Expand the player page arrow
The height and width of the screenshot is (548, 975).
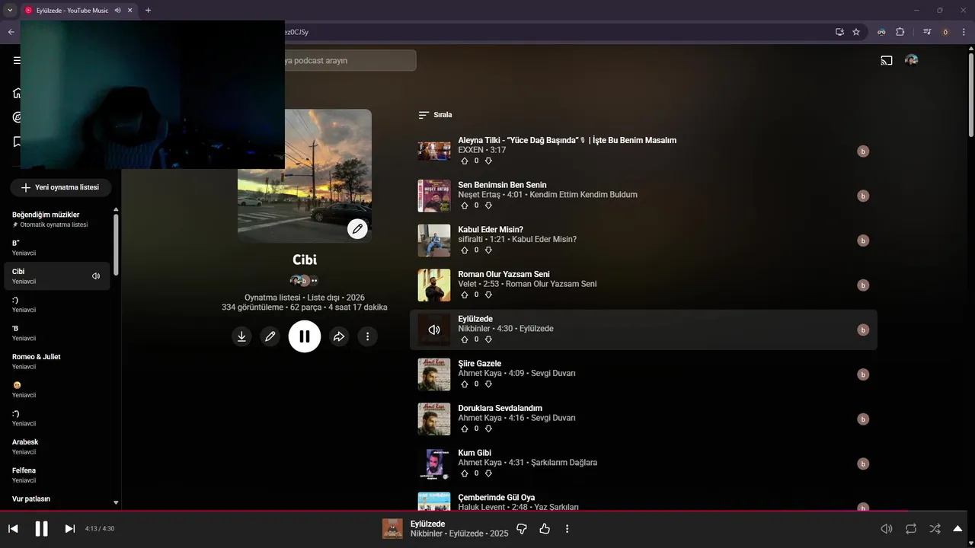click(x=957, y=529)
